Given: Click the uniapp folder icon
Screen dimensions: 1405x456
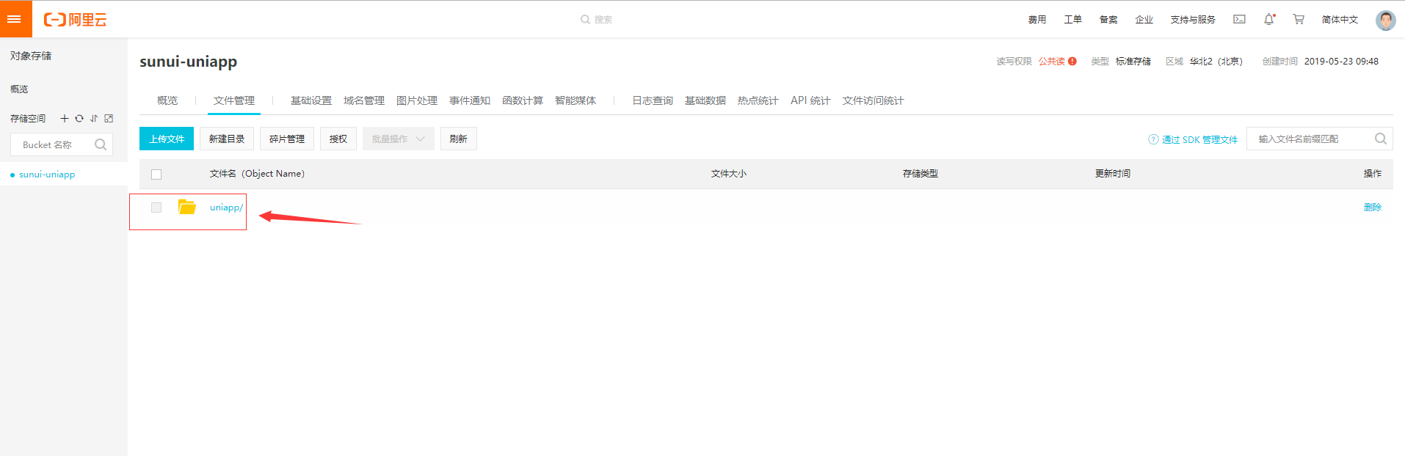Looking at the screenshot, I should click(187, 207).
